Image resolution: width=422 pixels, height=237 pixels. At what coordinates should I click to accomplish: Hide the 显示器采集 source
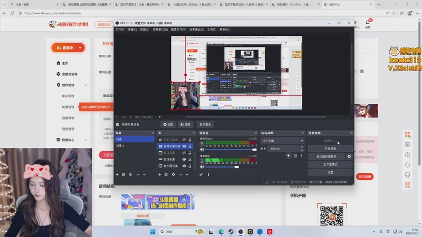point(184,166)
